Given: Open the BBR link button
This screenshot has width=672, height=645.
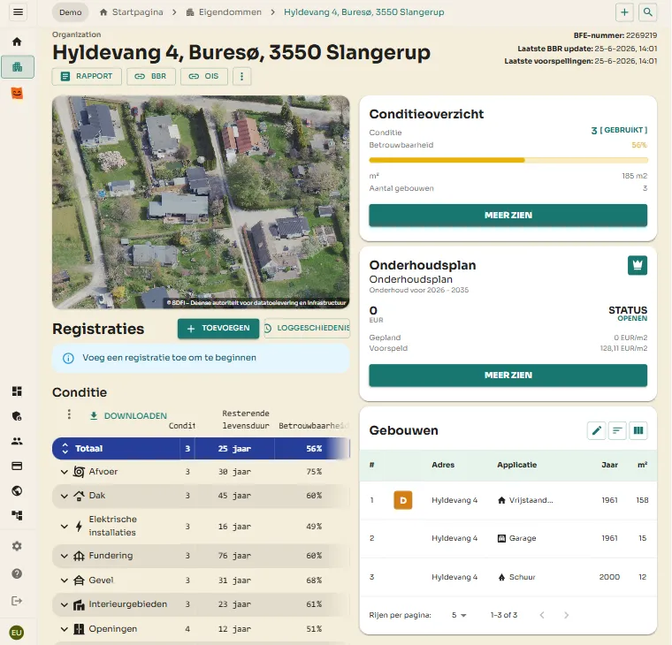Looking at the screenshot, I should pyautogui.click(x=151, y=76).
